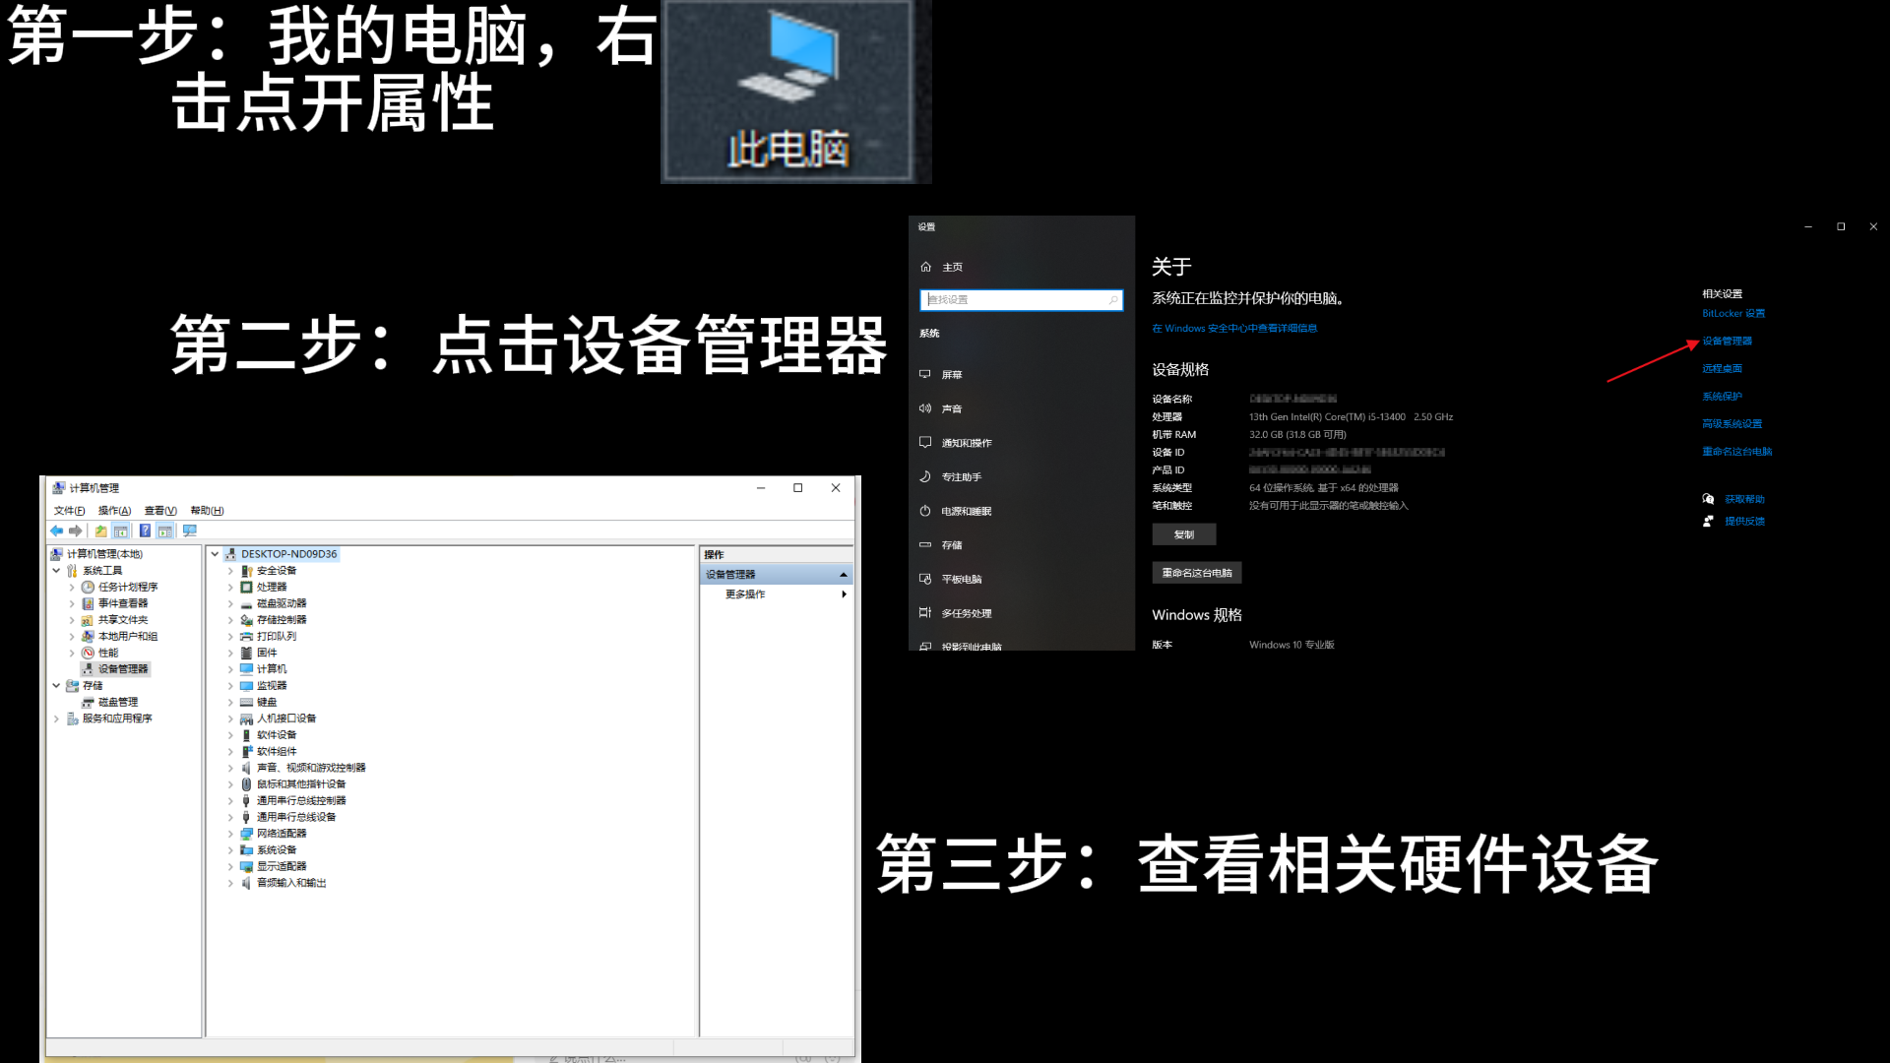1890x1063 pixels.
Task: Expand 声音、视频和游戏控制器 node
Action: pos(230,768)
